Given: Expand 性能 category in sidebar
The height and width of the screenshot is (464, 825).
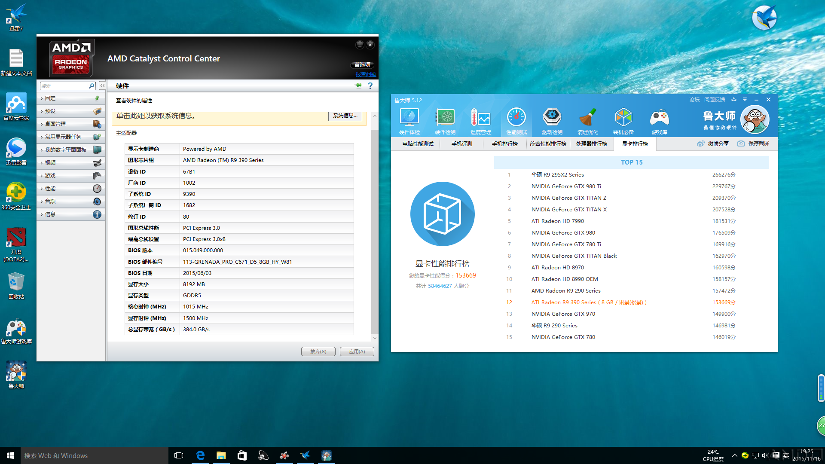Looking at the screenshot, I should pyautogui.click(x=71, y=189).
